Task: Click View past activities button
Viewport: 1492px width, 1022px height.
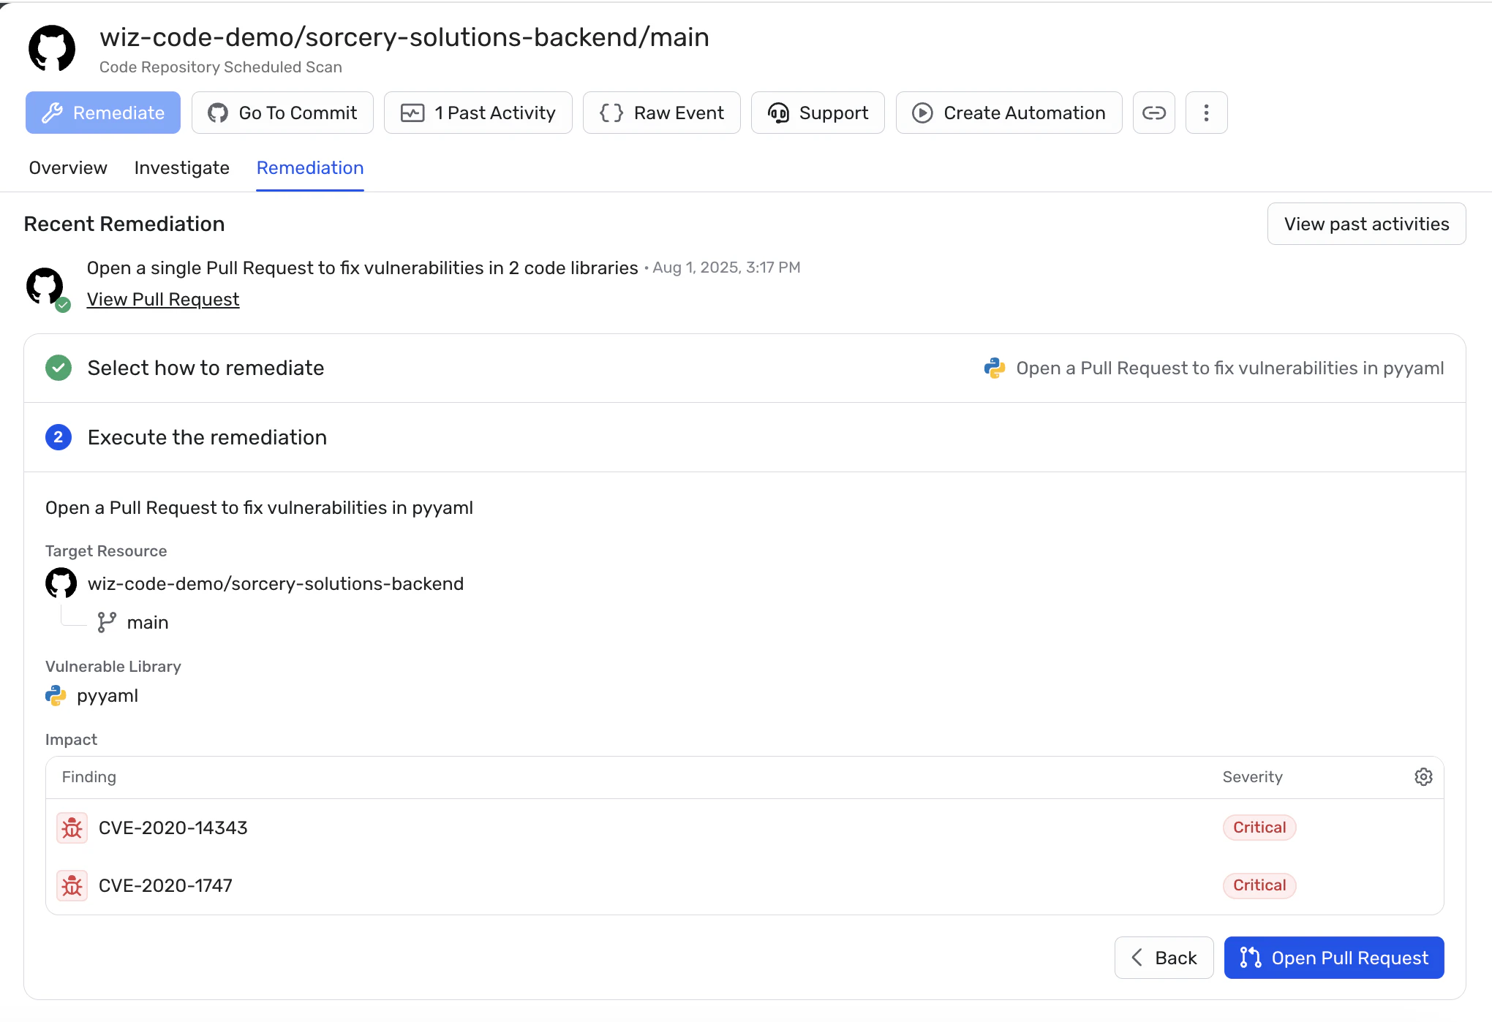Action: [x=1367, y=224]
